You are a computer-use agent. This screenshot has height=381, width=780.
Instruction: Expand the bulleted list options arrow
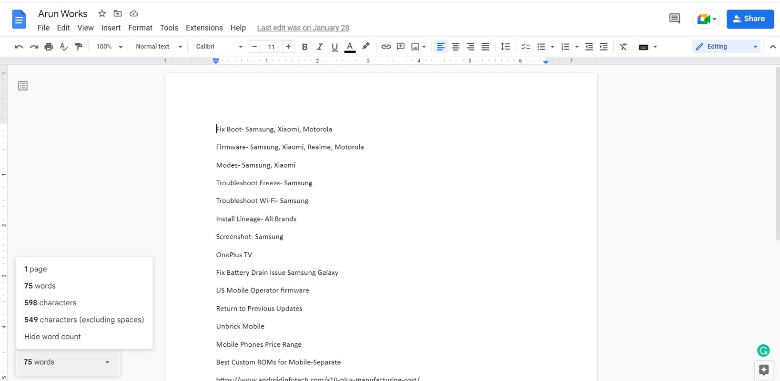click(553, 47)
